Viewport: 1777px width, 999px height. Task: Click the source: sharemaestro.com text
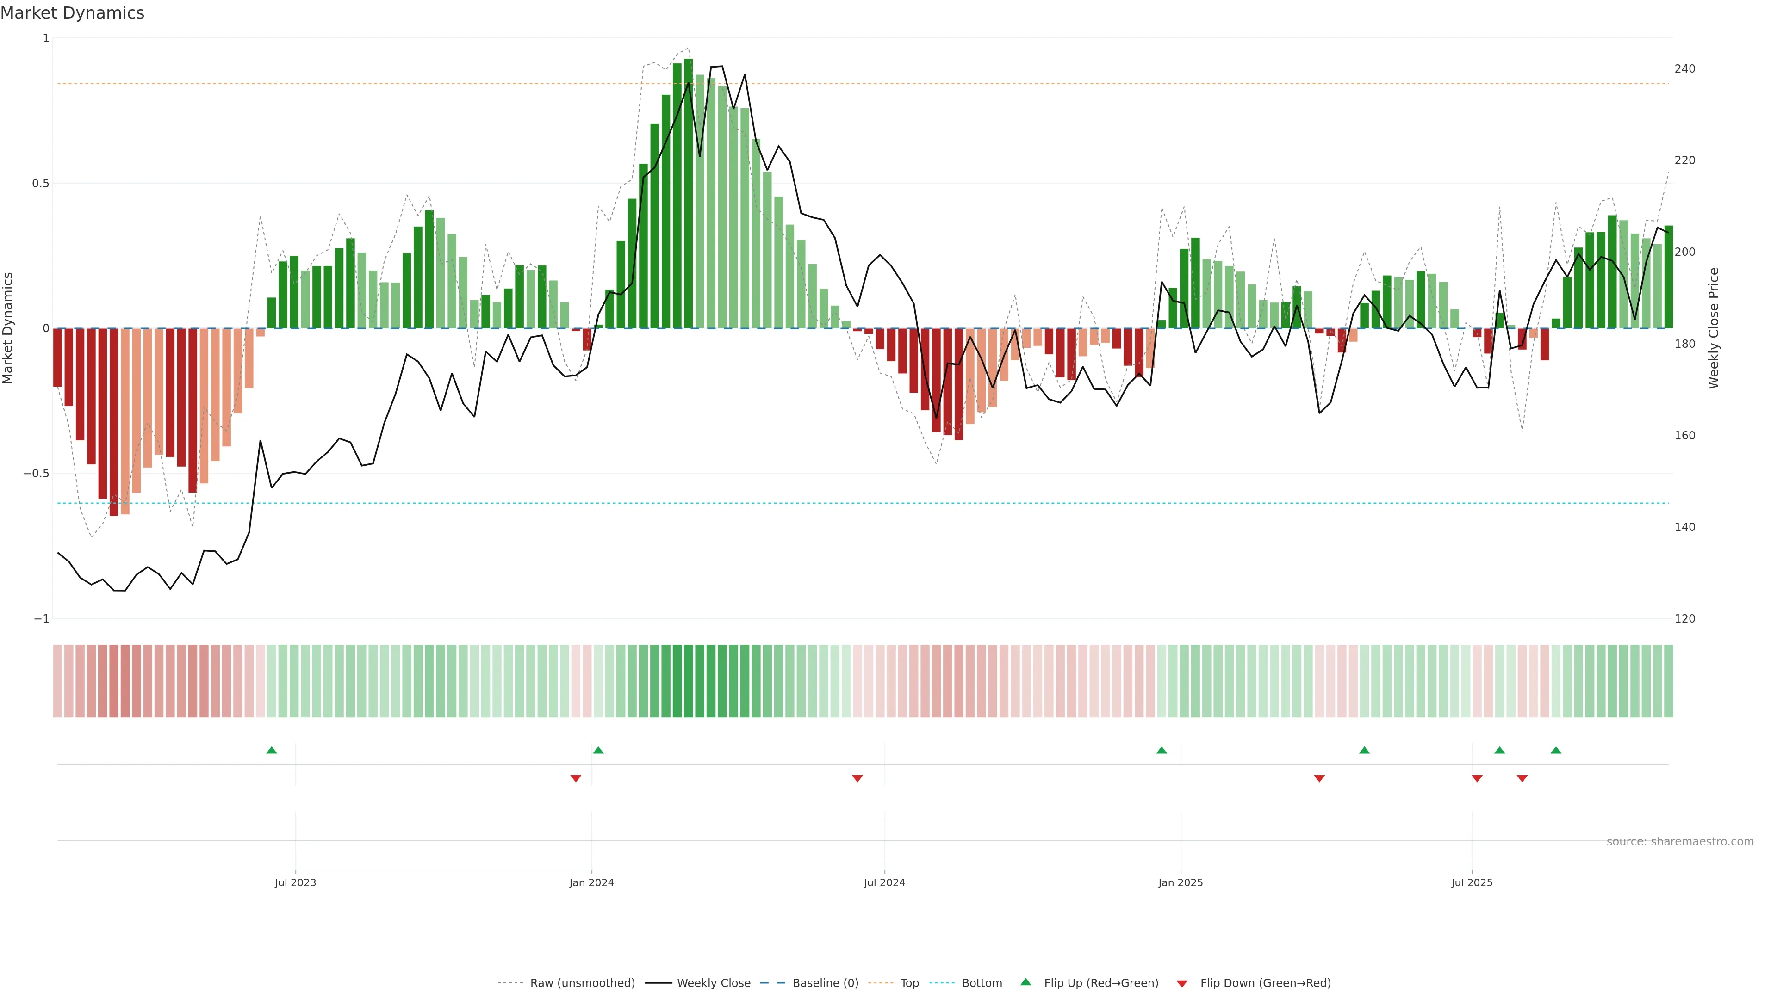[1680, 842]
